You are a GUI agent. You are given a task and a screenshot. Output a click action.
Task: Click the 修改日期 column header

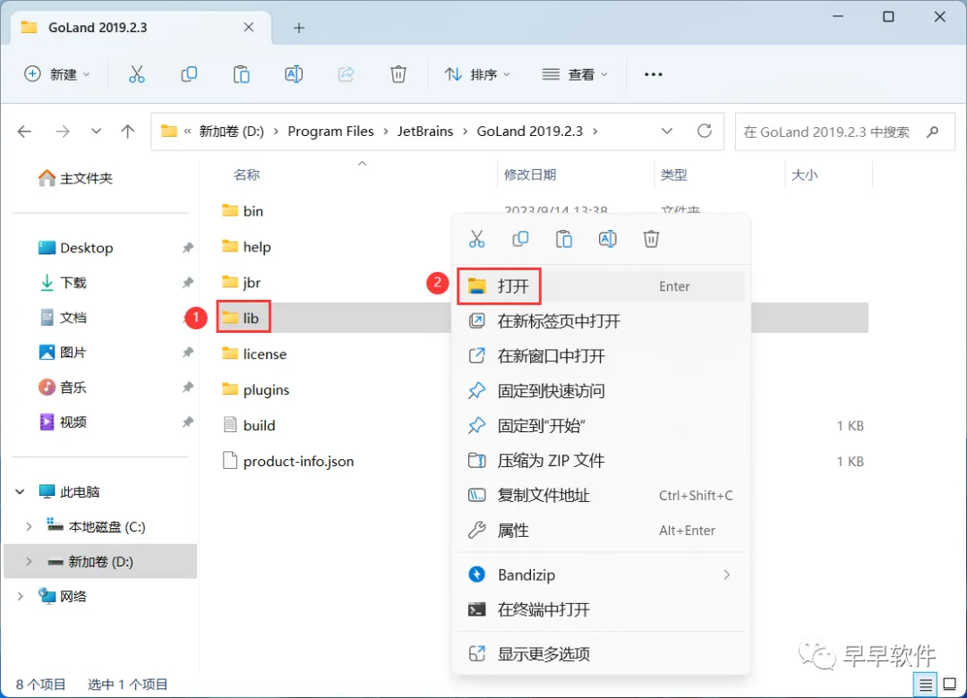click(x=530, y=175)
